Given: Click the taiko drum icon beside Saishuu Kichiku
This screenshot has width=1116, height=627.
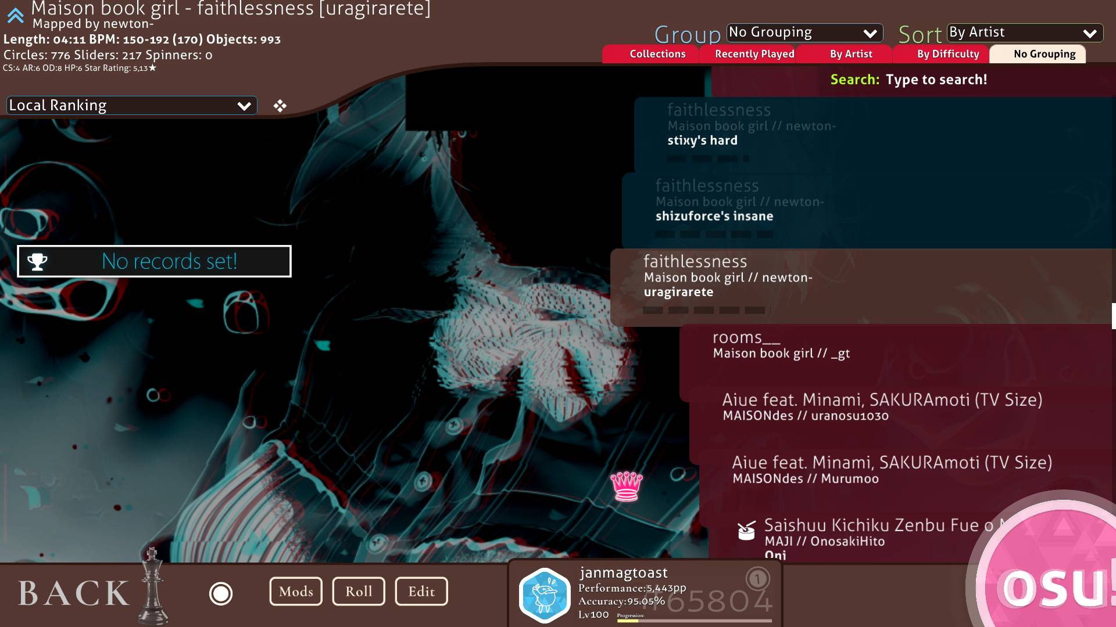Looking at the screenshot, I should (746, 529).
